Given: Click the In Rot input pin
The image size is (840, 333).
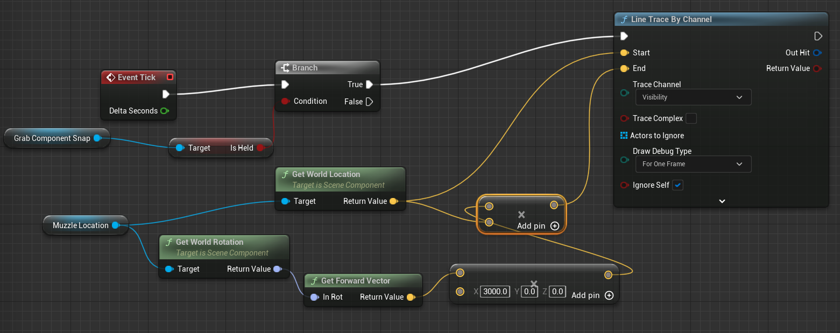Looking at the screenshot, I should tap(314, 297).
